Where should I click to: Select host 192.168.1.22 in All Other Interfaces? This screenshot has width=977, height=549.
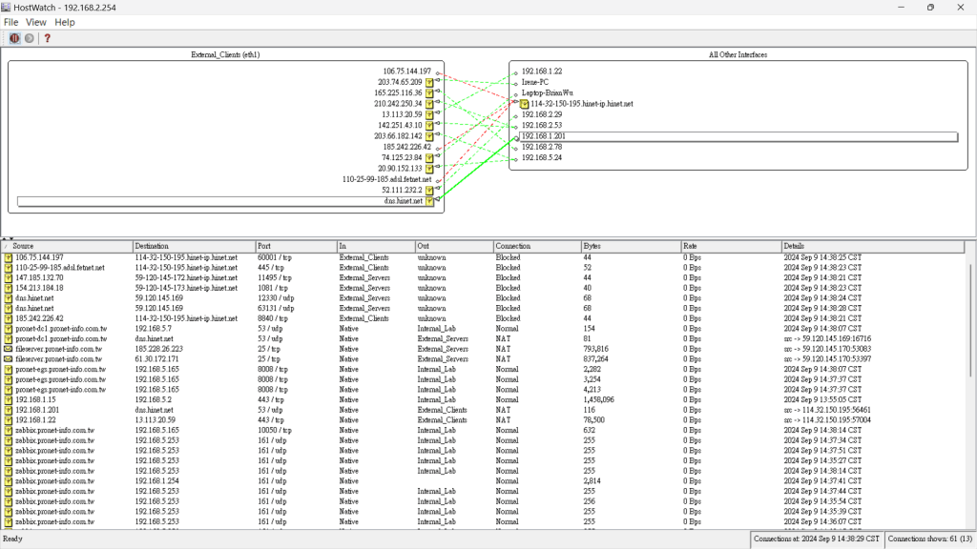(542, 71)
